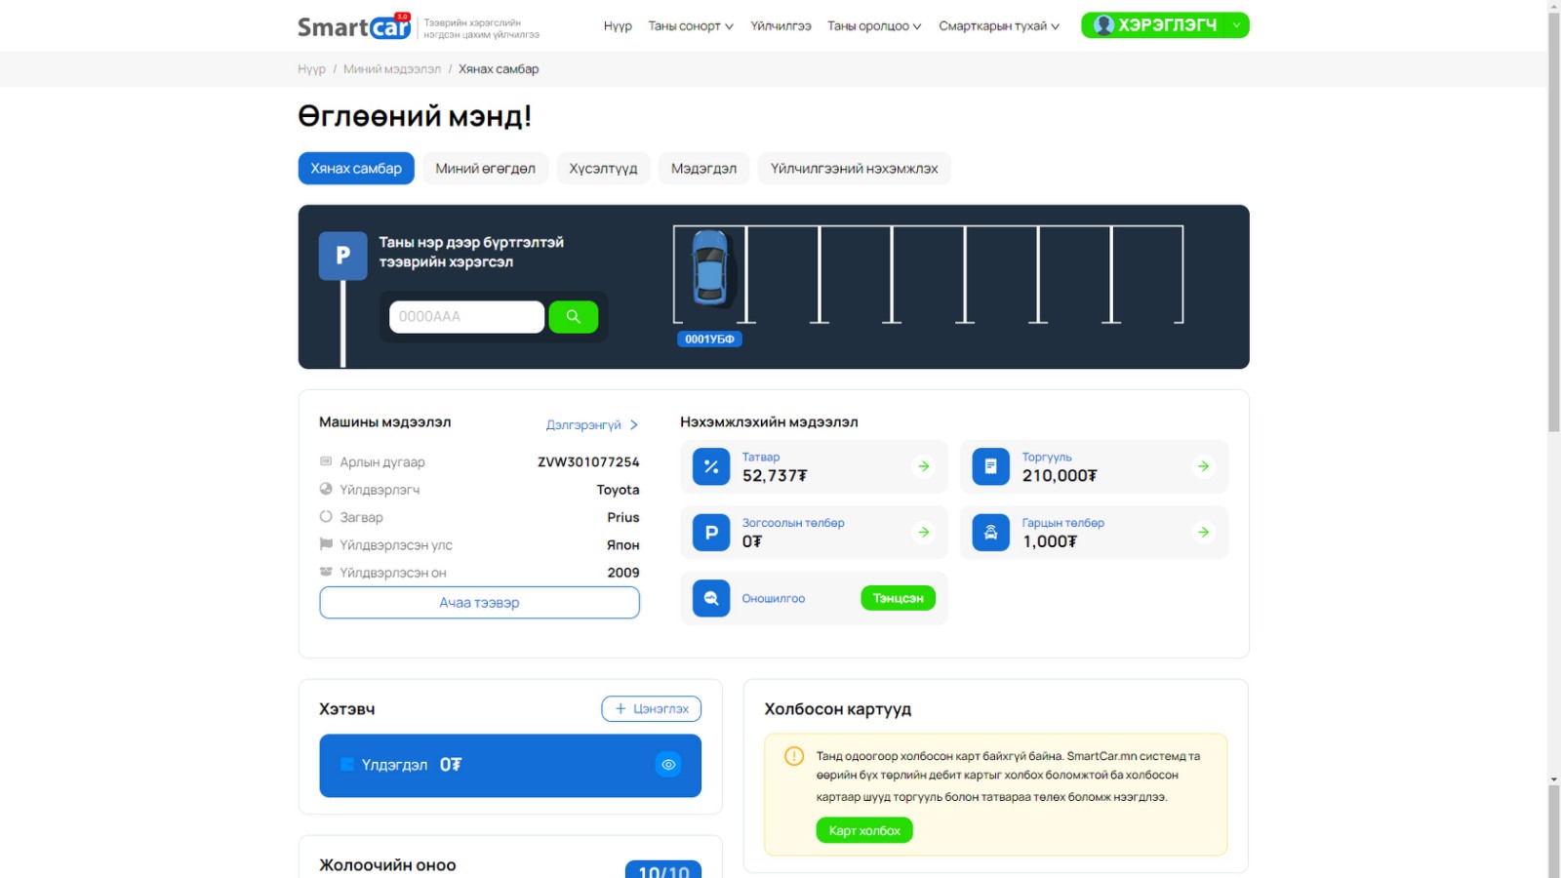
Task: Click the Оношилгоо diagnostics icon
Action: click(711, 599)
